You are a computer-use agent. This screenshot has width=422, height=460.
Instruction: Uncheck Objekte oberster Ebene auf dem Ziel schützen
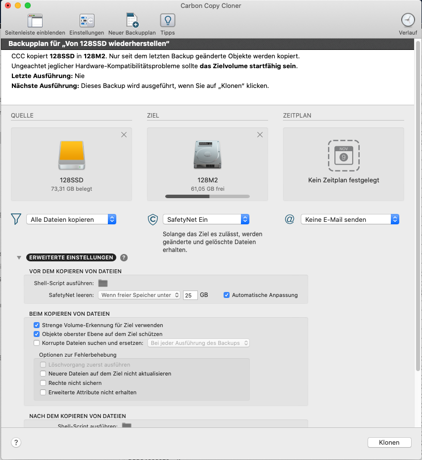37,334
